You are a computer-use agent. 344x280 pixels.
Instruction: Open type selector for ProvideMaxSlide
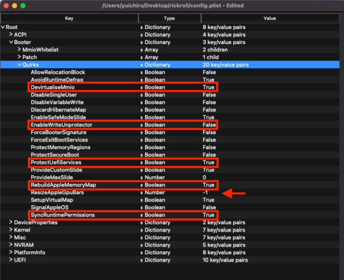[x=141, y=177]
